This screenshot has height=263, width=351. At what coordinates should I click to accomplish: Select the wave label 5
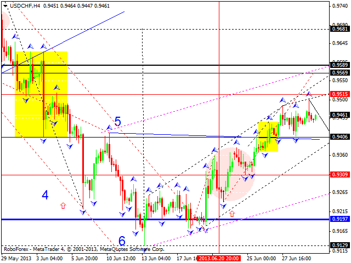point(117,122)
